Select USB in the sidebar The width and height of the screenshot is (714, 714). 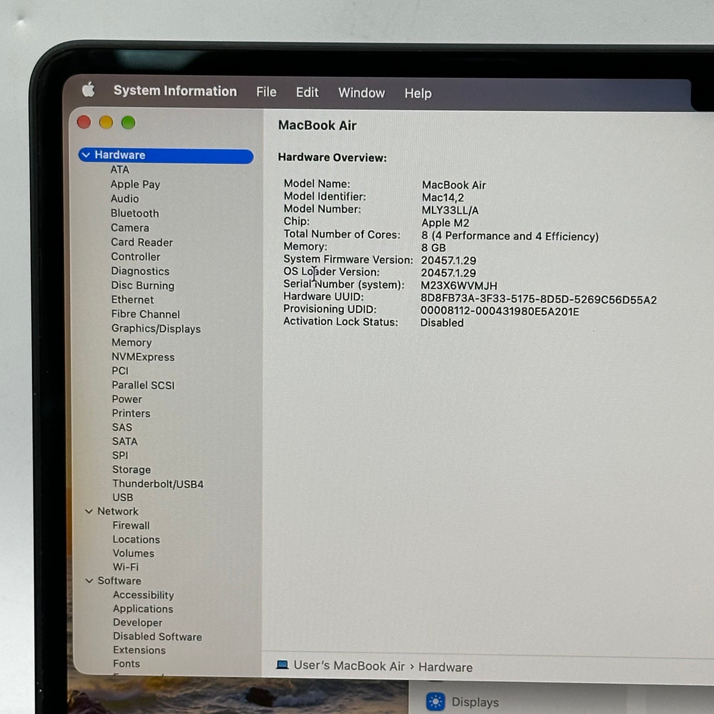pyautogui.click(x=123, y=497)
